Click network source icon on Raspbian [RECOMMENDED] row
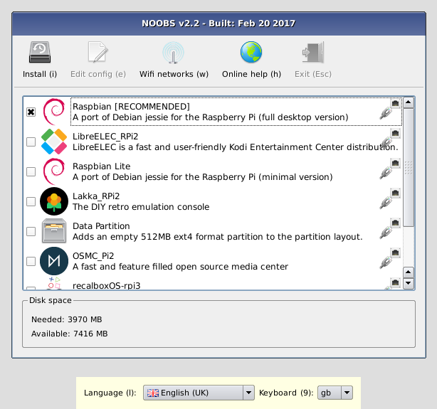 (390, 109)
